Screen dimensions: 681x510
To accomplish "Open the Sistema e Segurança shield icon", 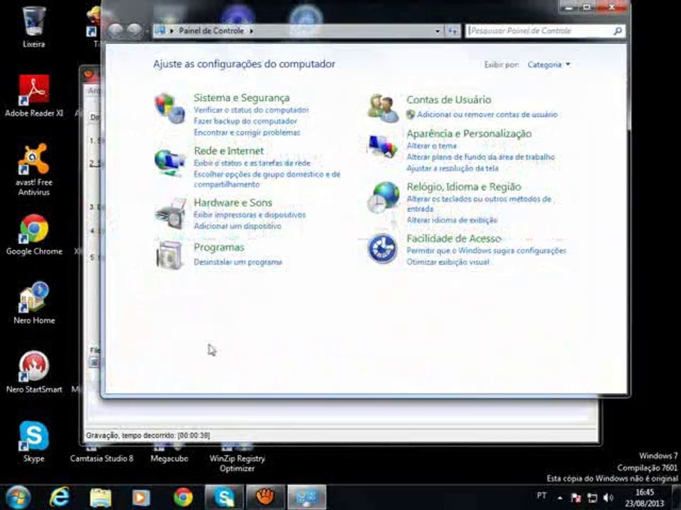I will (x=170, y=108).
